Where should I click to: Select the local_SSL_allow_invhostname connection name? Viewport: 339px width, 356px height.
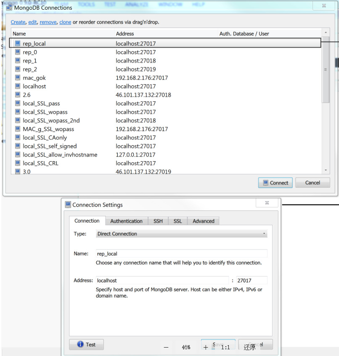click(x=60, y=154)
